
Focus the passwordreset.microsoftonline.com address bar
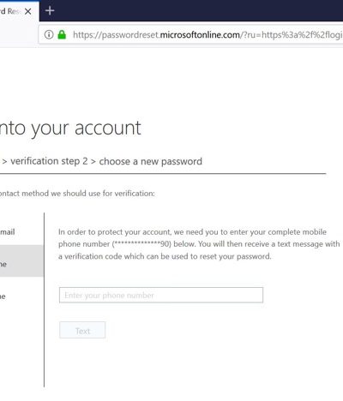pos(191,35)
